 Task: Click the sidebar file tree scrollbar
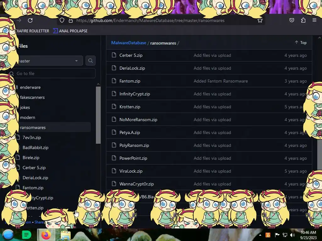pos(98,115)
